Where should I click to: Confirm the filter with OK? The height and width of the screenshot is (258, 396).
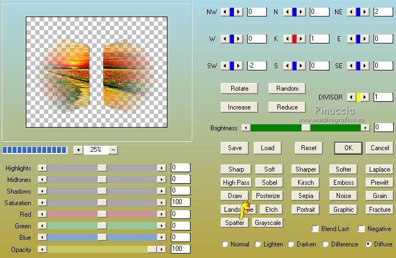click(348, 148)
